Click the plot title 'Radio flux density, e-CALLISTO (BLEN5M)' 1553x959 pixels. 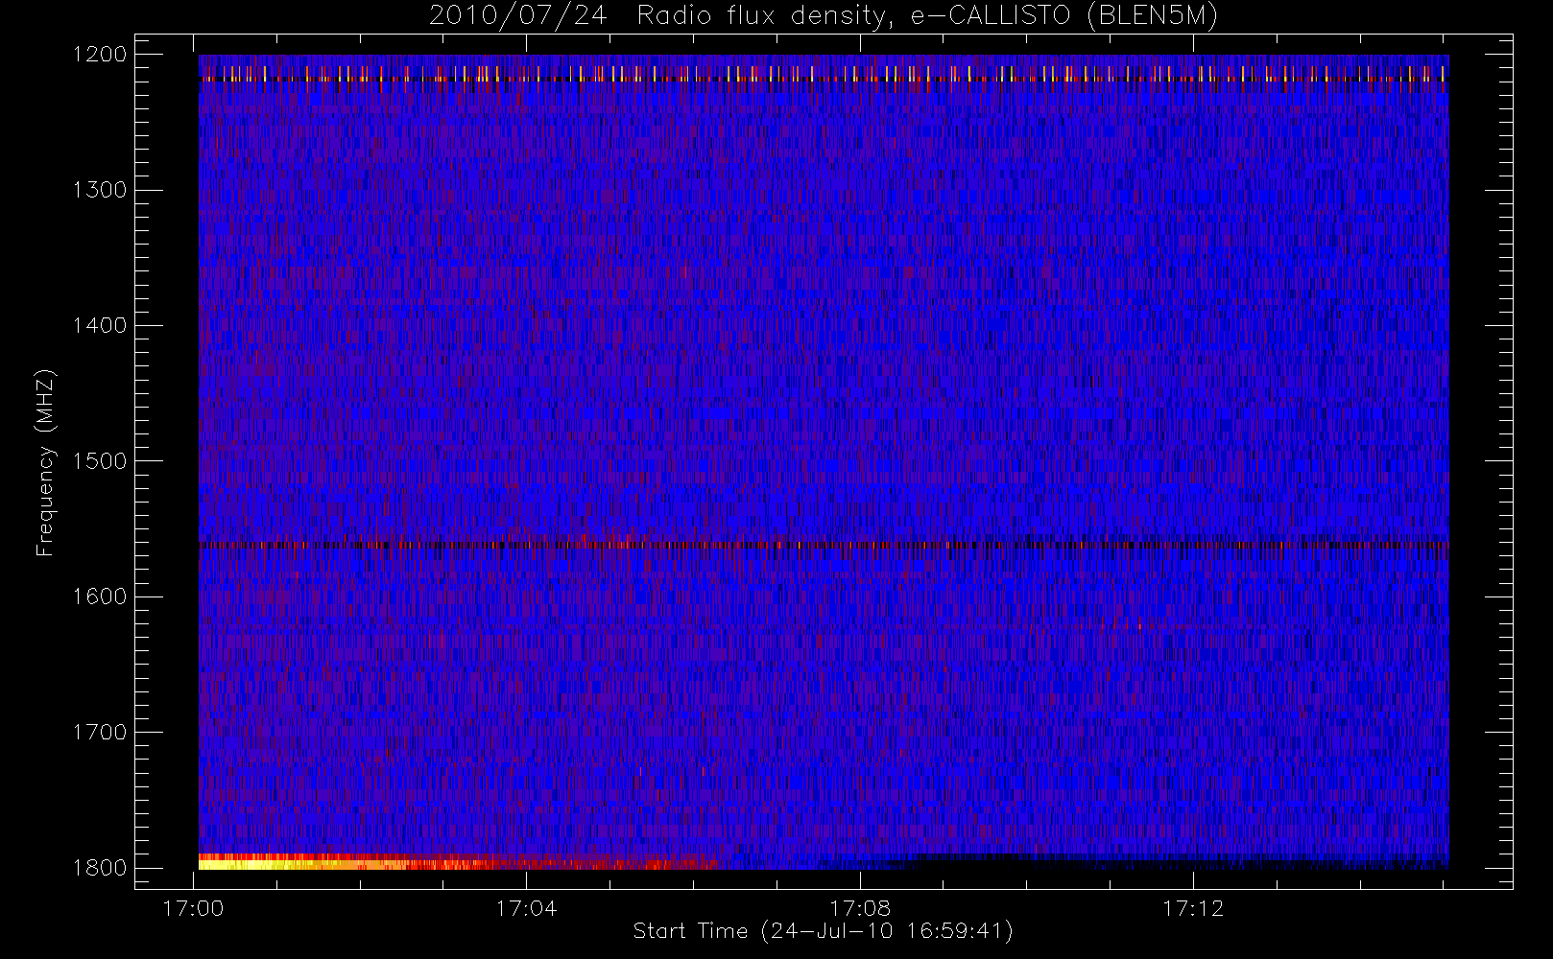pyautogui.click(x=927, y=16)
